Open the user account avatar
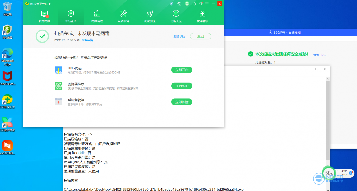The height and width of the screenshot is (191, 357). click(x=187, y=4)
